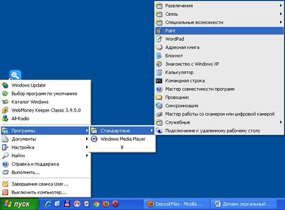Image resolution: width=285 pixels, height=210 pixels.
Task: Choose Выключить компьютер…
Action: point(45,192)
